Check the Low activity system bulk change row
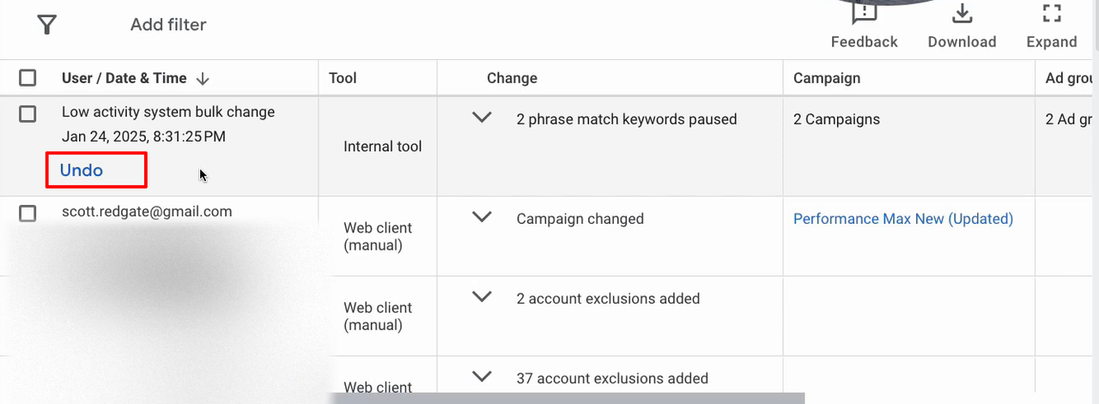The width and height of the screenshot is (1099, 404). pos(27,113)
